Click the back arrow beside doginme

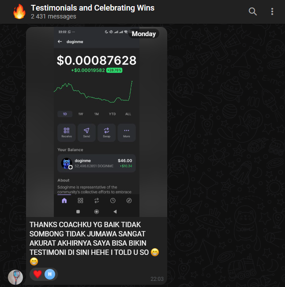click(x=60, y=41)
